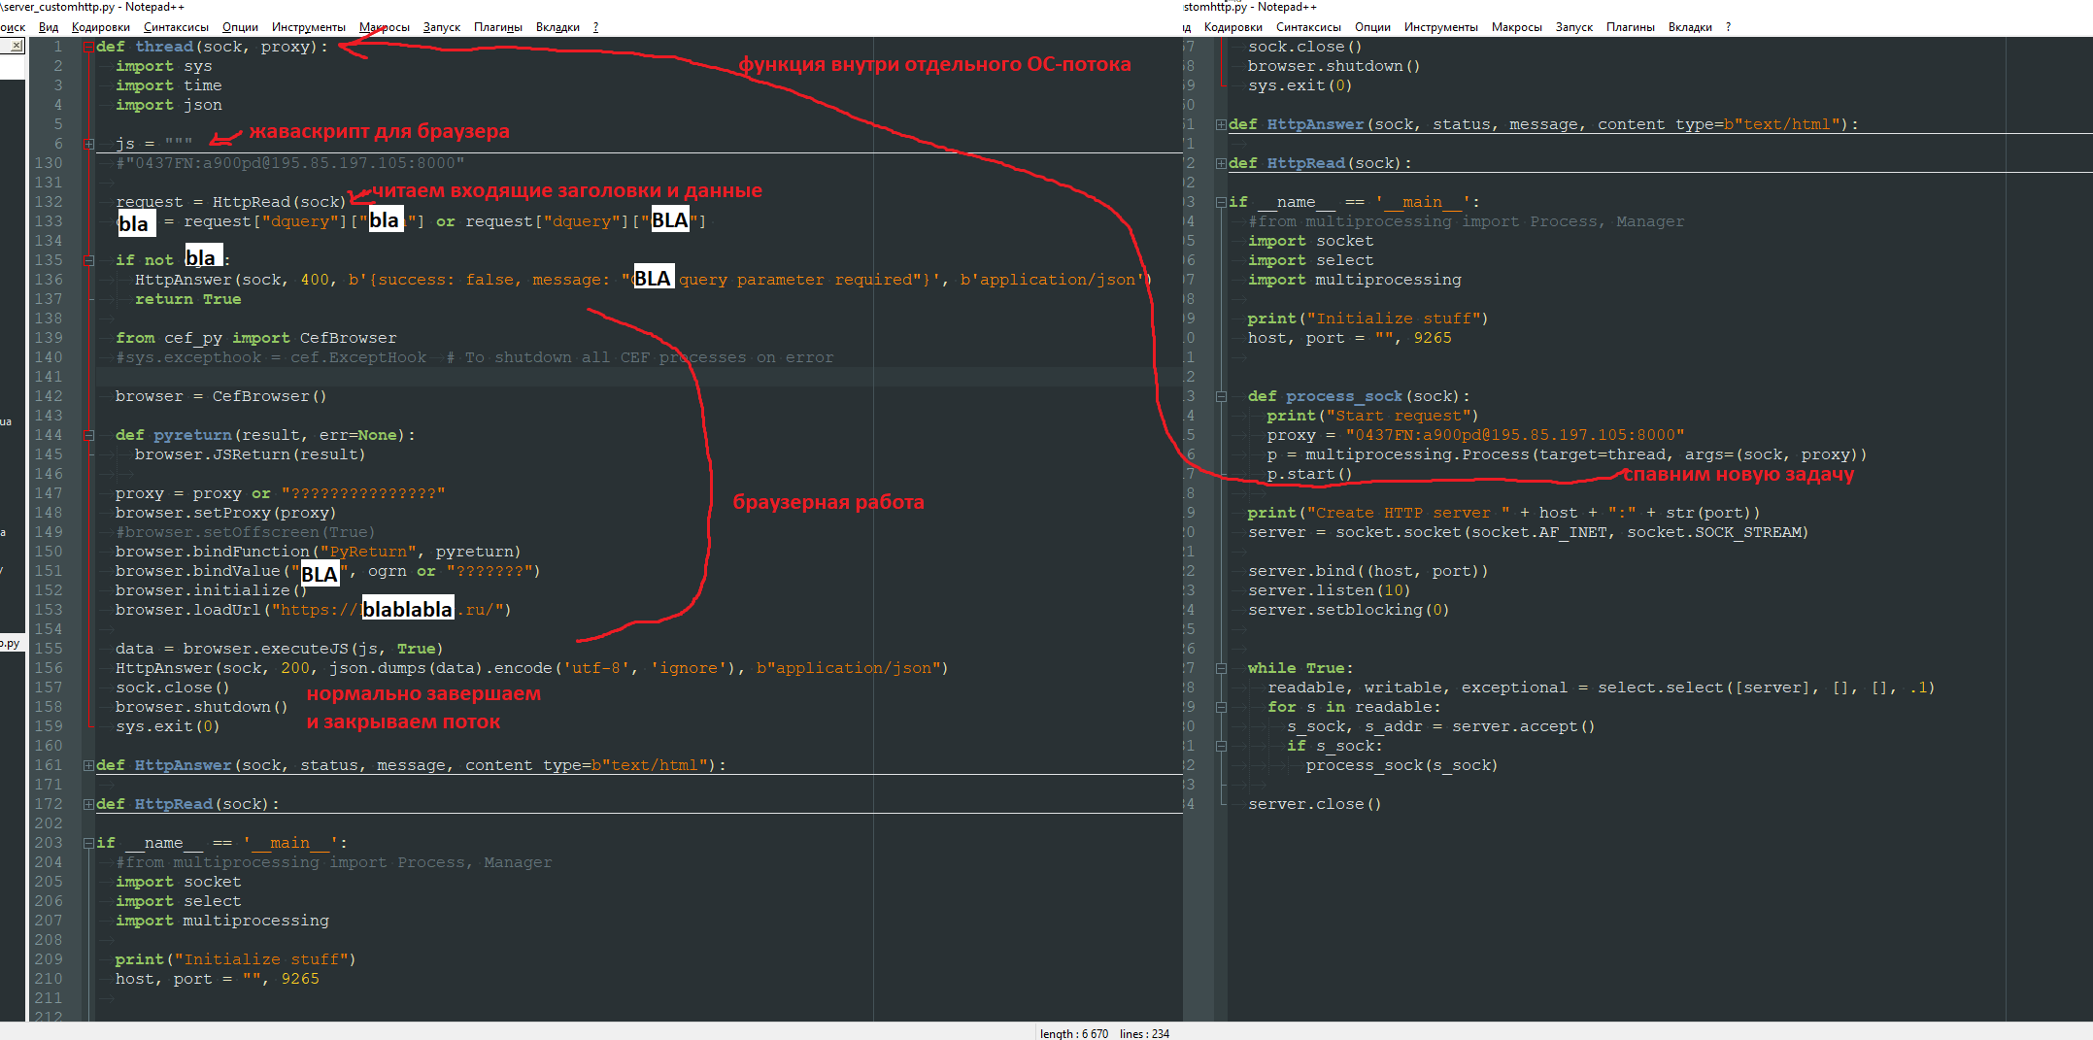Open the ? help menu in right-hand window
Screen dimensions: 2093x1040
coord(1728,27)
